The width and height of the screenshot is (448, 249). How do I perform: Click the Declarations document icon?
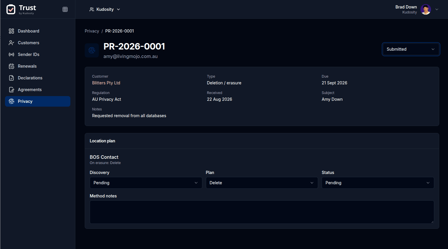pos(11,78)
